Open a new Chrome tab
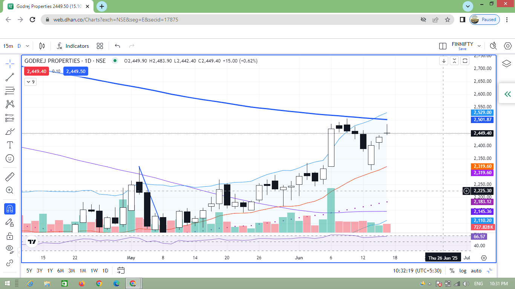 [102, 6]
